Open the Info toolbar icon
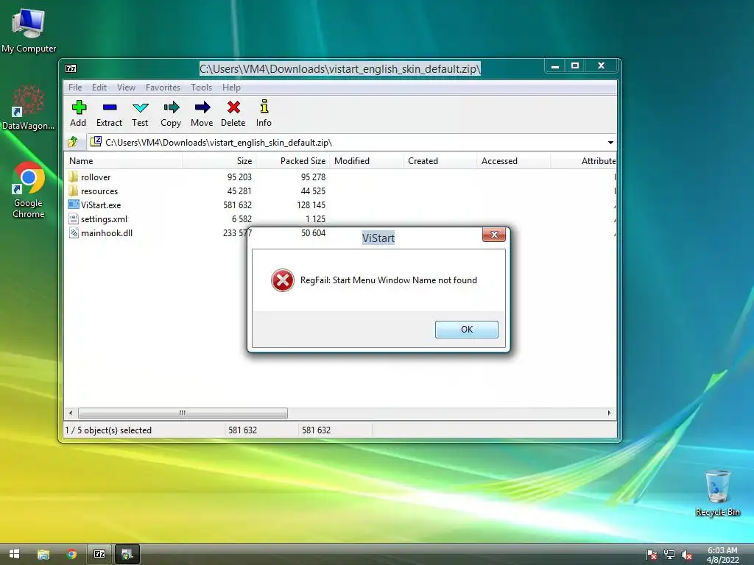Screen dimensions: 754x565 coord(264,107)
